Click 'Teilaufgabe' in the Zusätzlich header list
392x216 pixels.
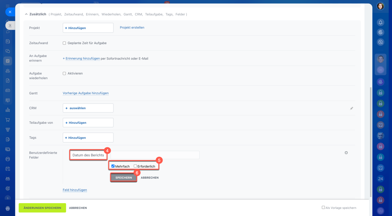click(x=154, y=14)
